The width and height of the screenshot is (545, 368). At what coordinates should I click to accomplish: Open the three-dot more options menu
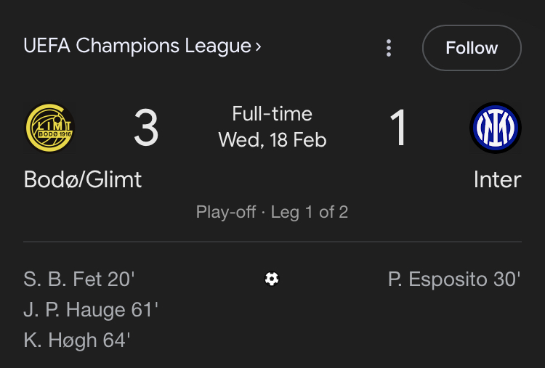pyautogui.click(x=389, y=48)
